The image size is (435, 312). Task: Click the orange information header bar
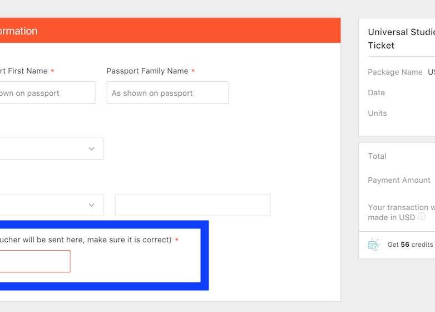(x=167, y=31)
